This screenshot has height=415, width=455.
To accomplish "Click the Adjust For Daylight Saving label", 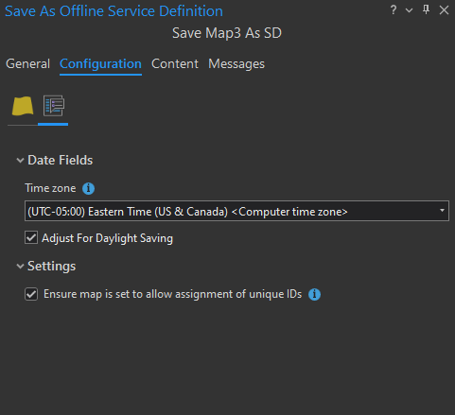I will [x=107, y=238].
